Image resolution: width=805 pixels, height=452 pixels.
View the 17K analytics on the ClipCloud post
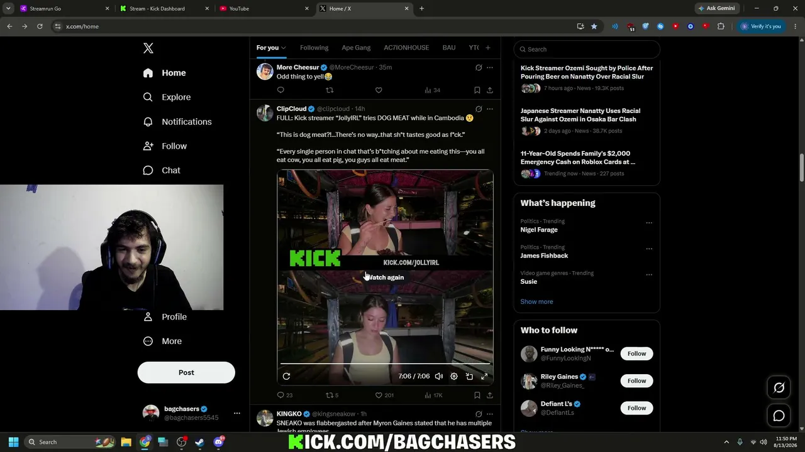[433, 395]
